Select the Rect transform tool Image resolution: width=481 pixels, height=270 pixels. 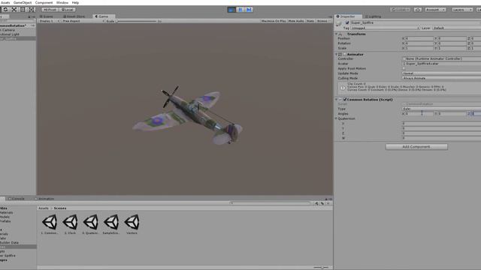pos(23,10)
